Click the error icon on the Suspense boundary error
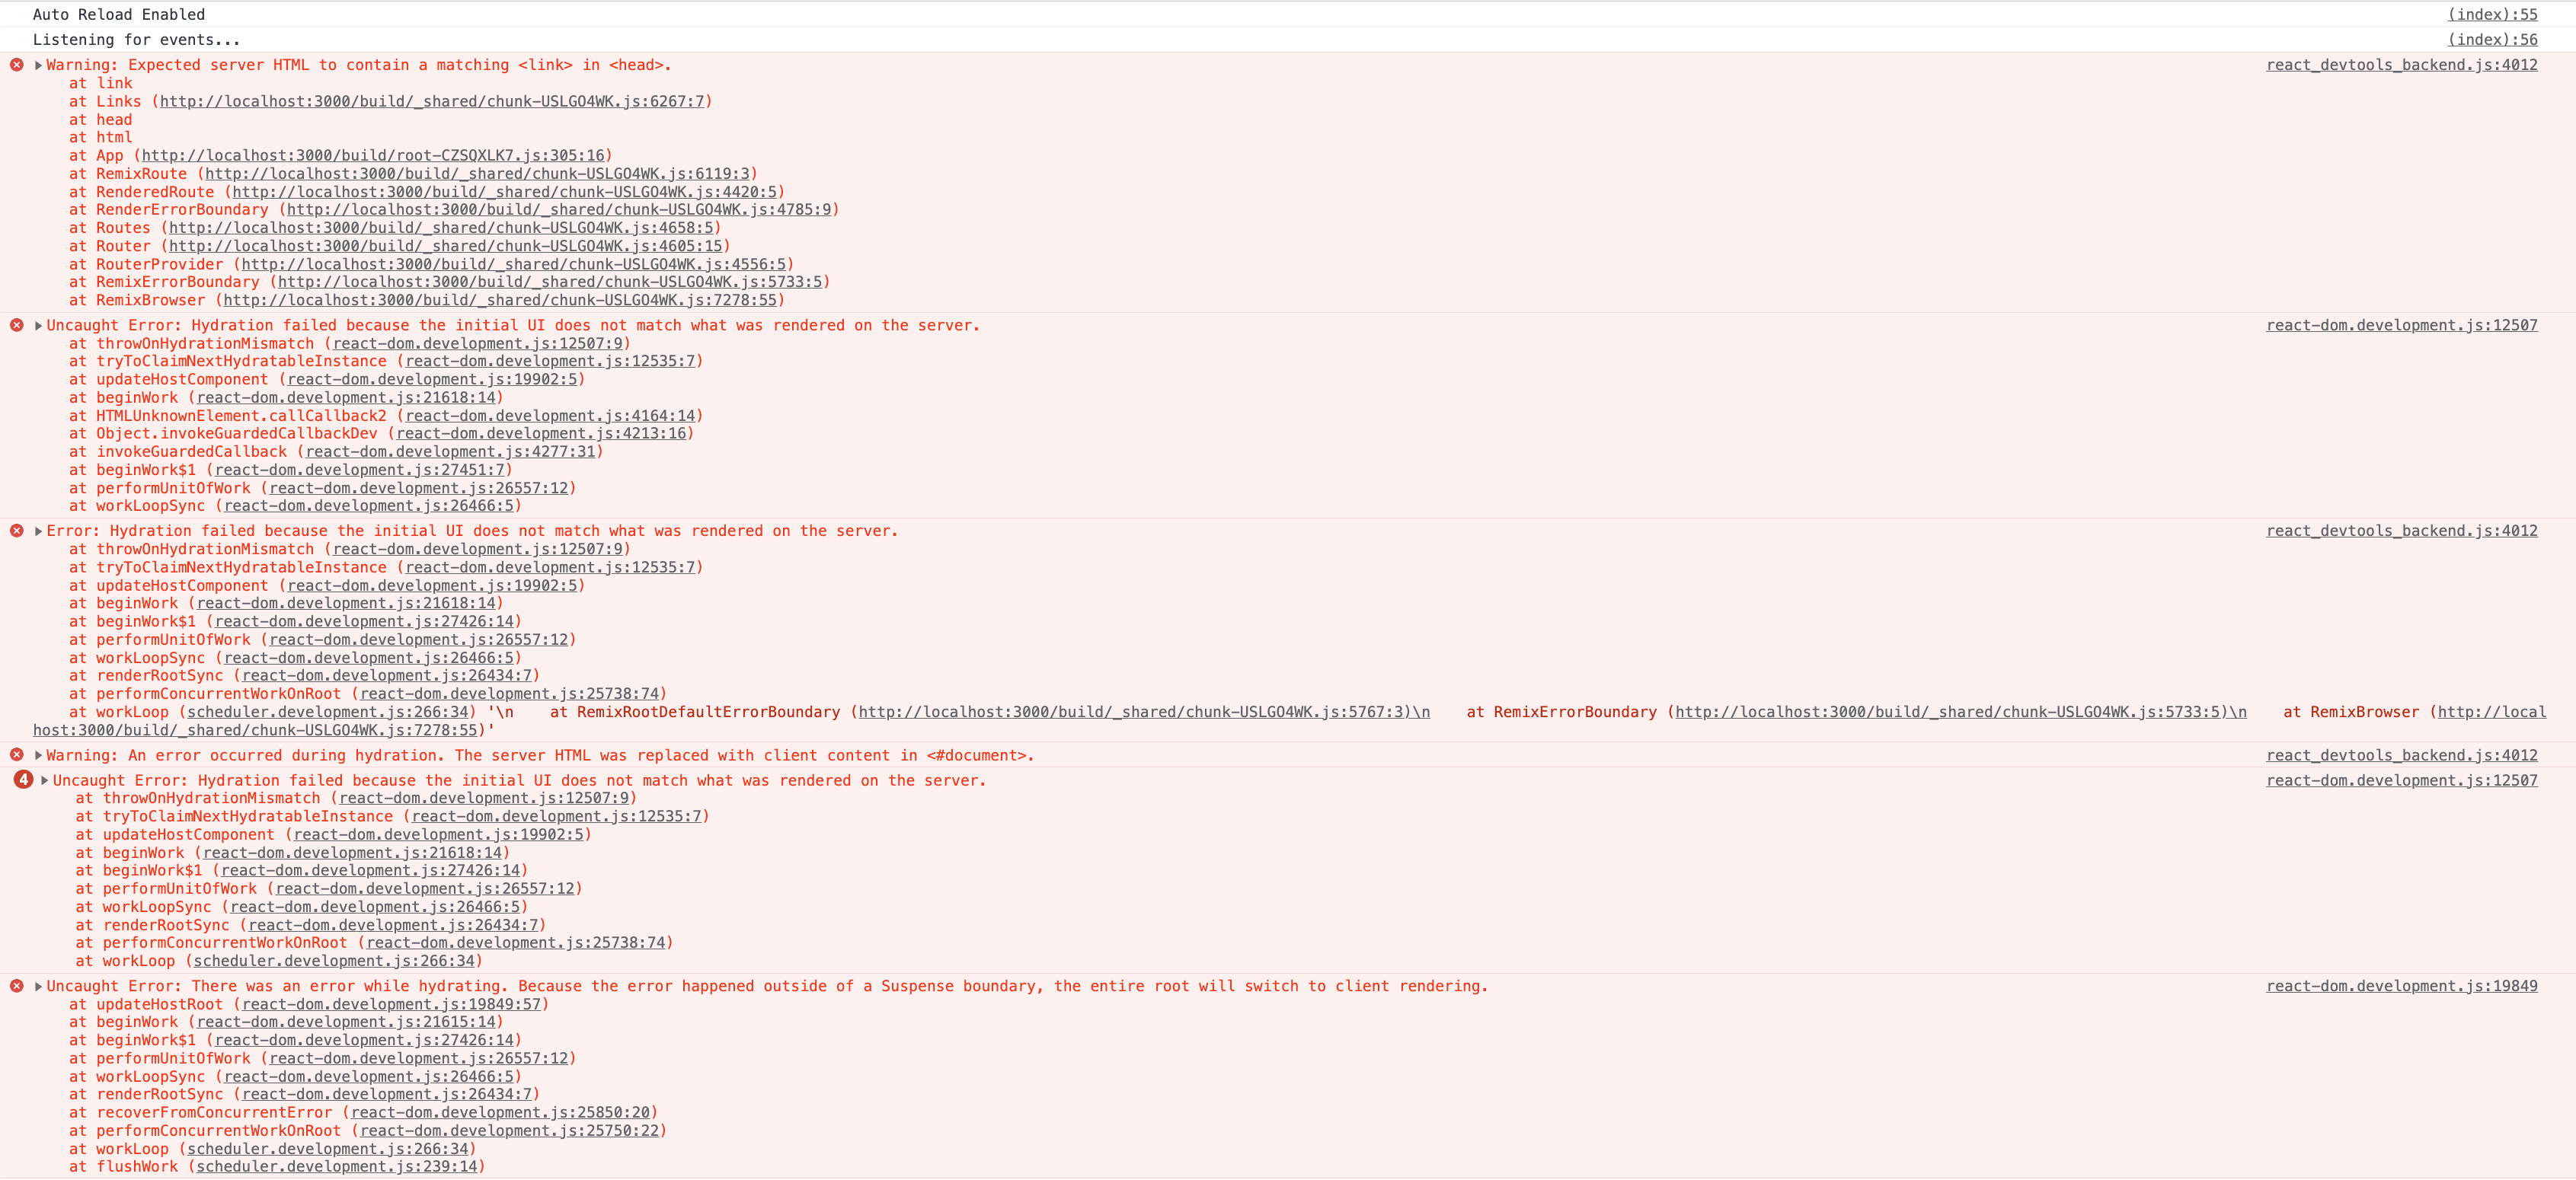This screenshot has width=2576, height=1180. pos(15,986)
